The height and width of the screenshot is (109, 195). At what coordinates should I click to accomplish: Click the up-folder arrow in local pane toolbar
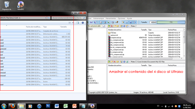109,62
